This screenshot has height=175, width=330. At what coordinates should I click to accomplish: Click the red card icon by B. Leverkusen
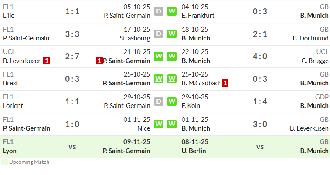47,61
